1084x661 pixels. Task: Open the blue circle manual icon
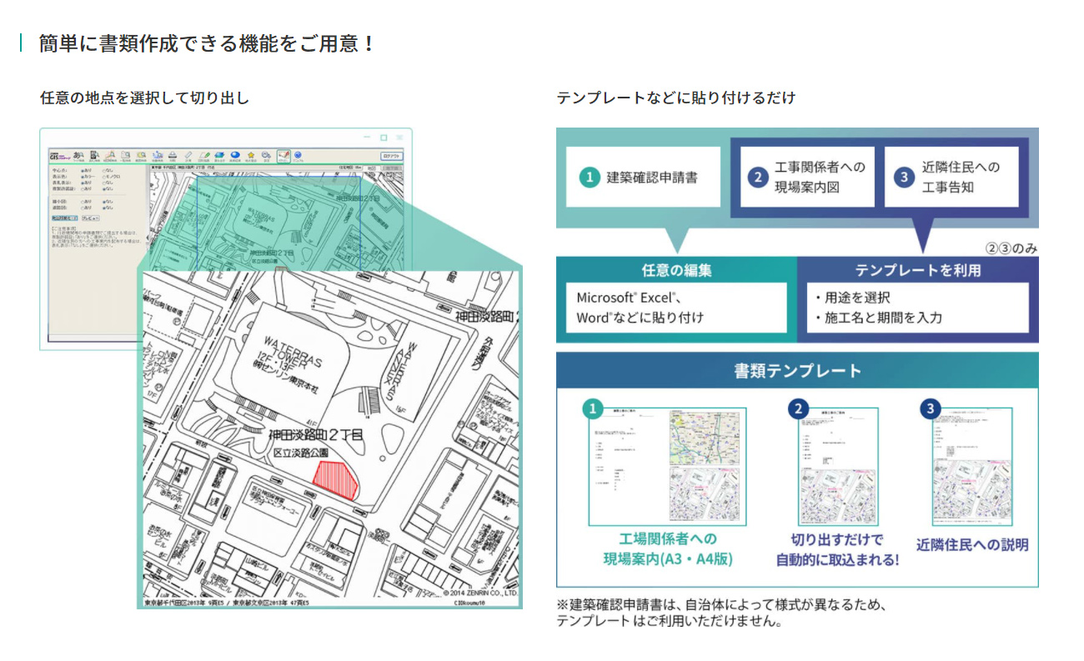(298, 155)
